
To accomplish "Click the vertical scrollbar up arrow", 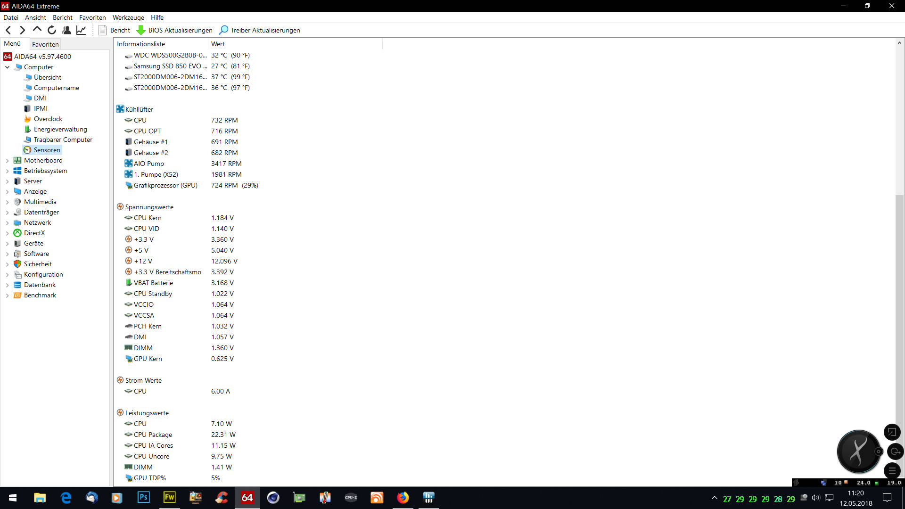I will (899, 43).
